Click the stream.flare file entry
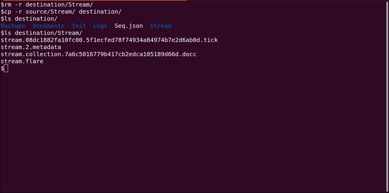 pos(22,61)
